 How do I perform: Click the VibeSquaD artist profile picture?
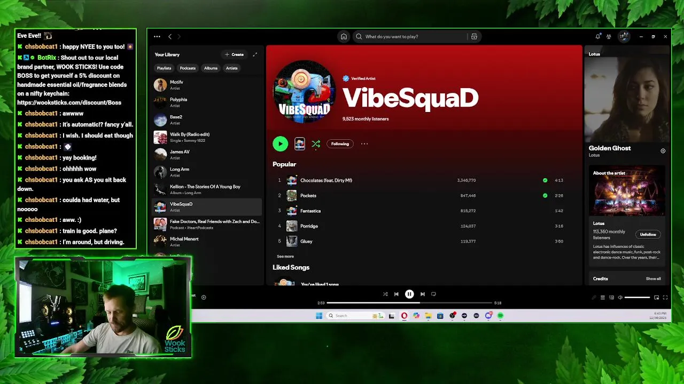(304, 92)
